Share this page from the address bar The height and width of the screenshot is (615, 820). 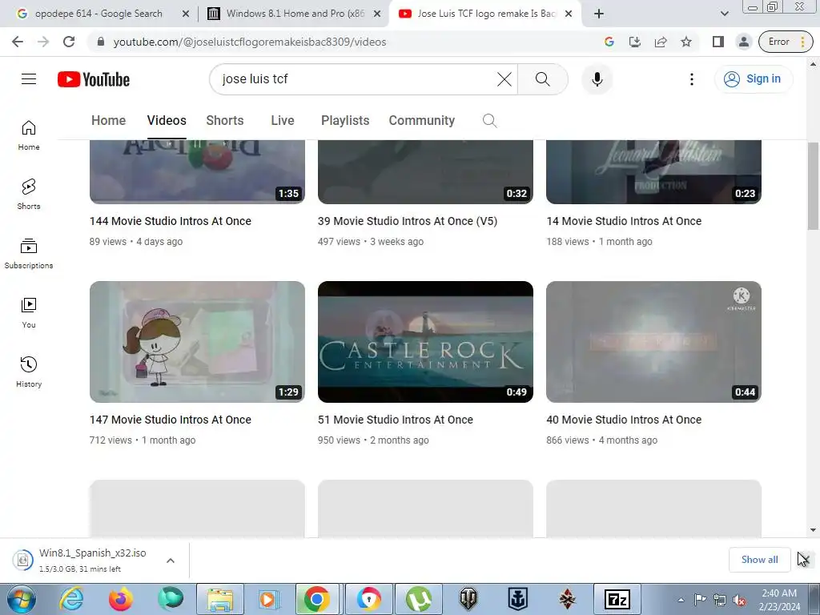coord(661,42)
